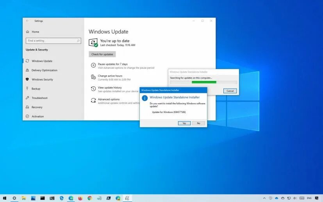The height and width of the screenshot is (202, 323).
Task: Click No in the Standalone Installer dialog
Action: 198,123
